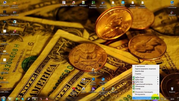Open Yandex browser from the taskbar
This screenshot has width=179, height=101.
click(x=47, y=99)
